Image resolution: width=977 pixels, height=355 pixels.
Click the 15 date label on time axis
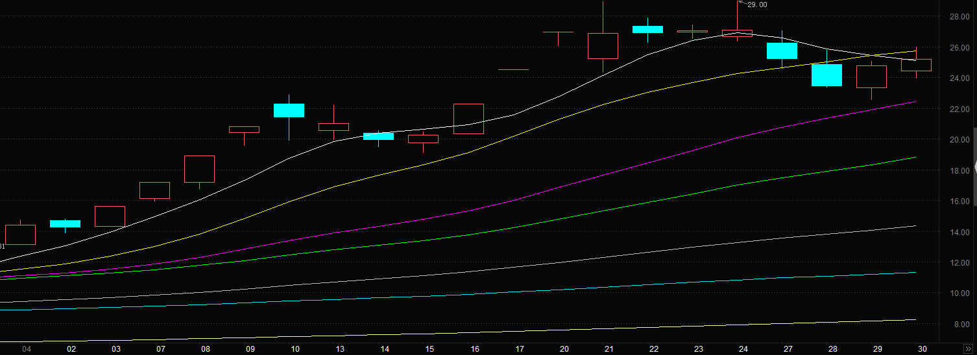click(429, 349)
